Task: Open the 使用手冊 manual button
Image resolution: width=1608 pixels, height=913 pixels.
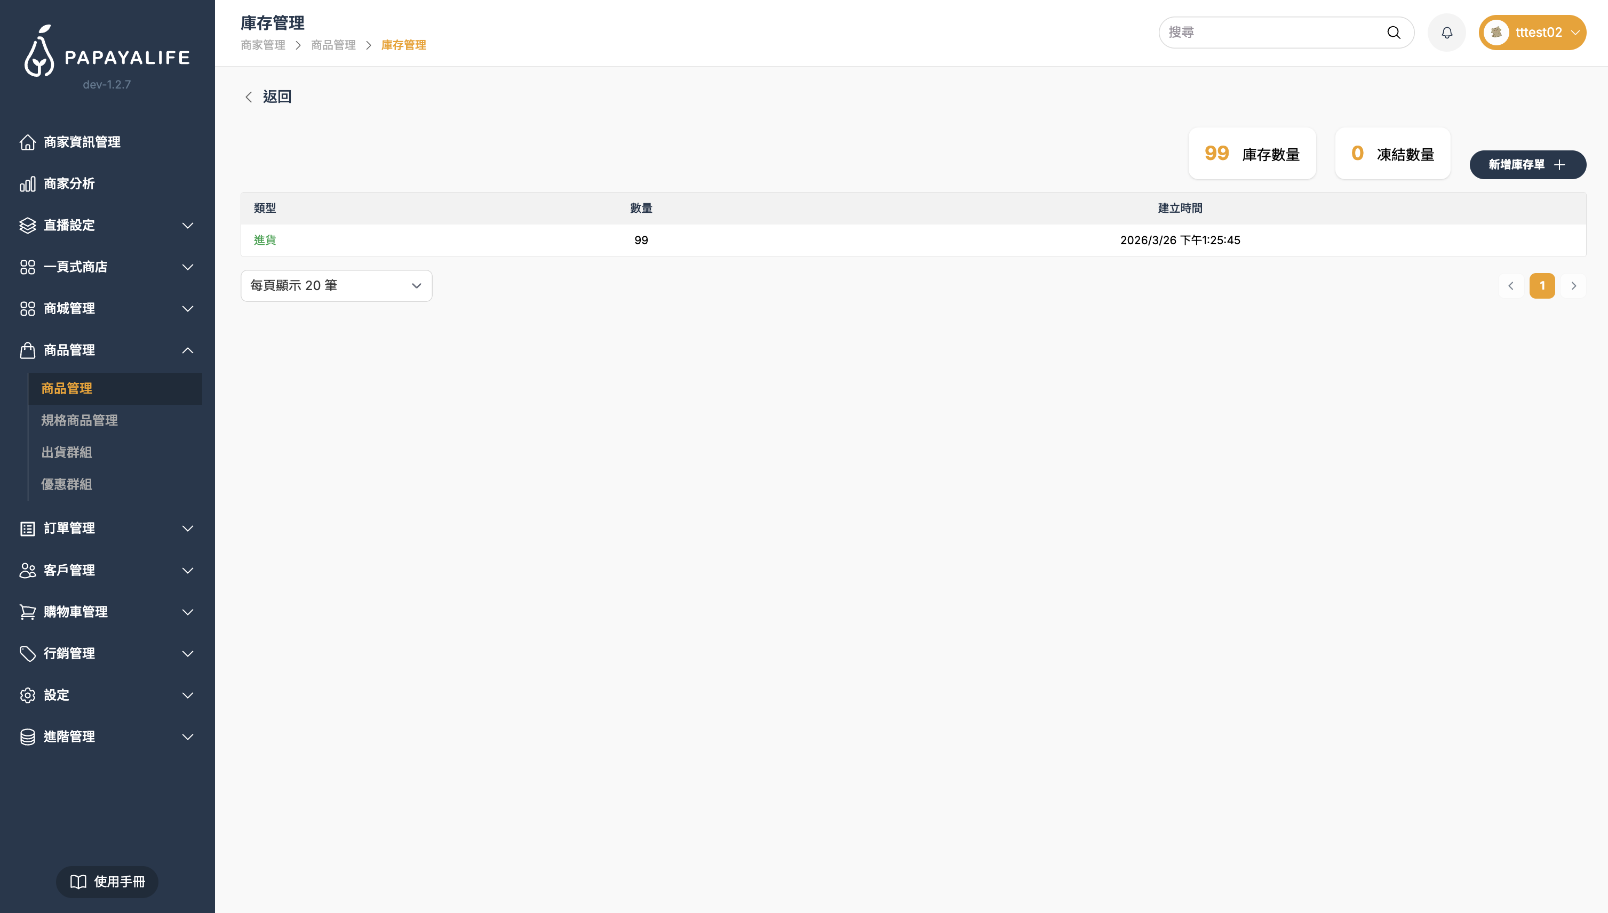Action: [x=107, y=882]
